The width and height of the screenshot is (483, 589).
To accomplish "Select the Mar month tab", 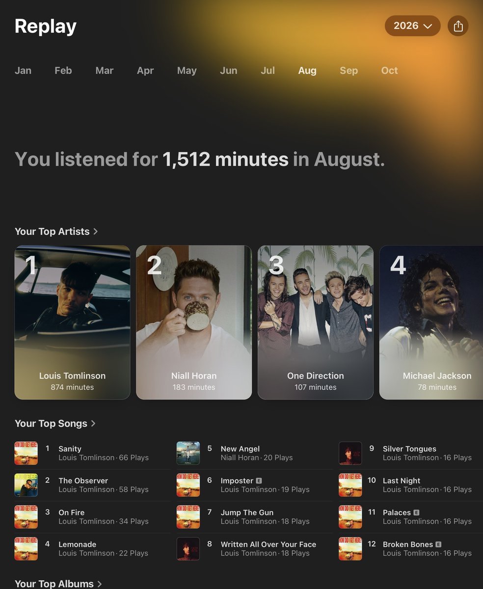I will click(105, 70).
